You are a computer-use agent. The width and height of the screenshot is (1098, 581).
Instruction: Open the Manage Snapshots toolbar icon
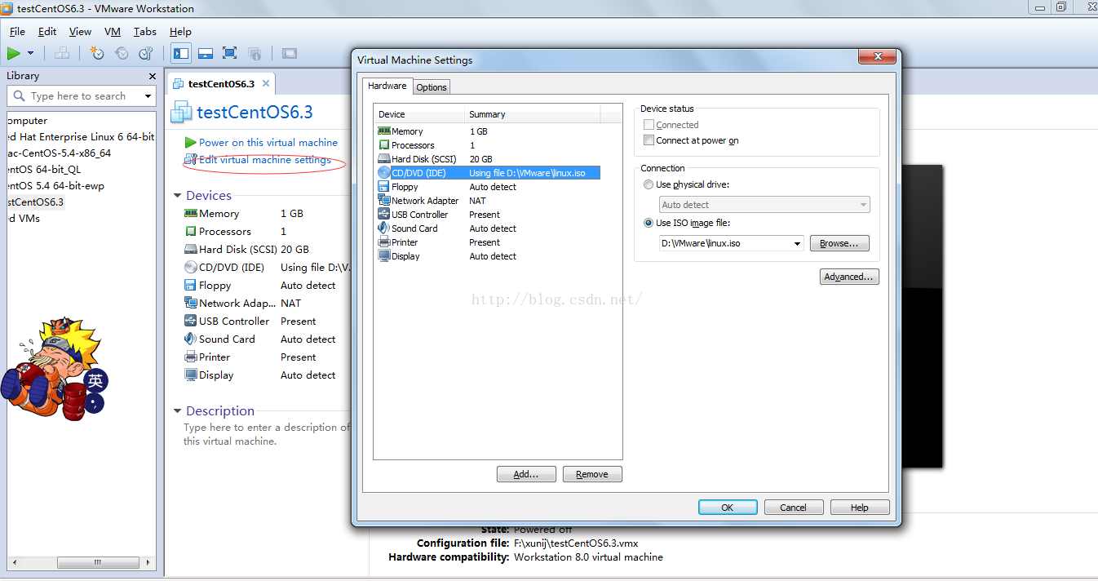pos(146,53)
